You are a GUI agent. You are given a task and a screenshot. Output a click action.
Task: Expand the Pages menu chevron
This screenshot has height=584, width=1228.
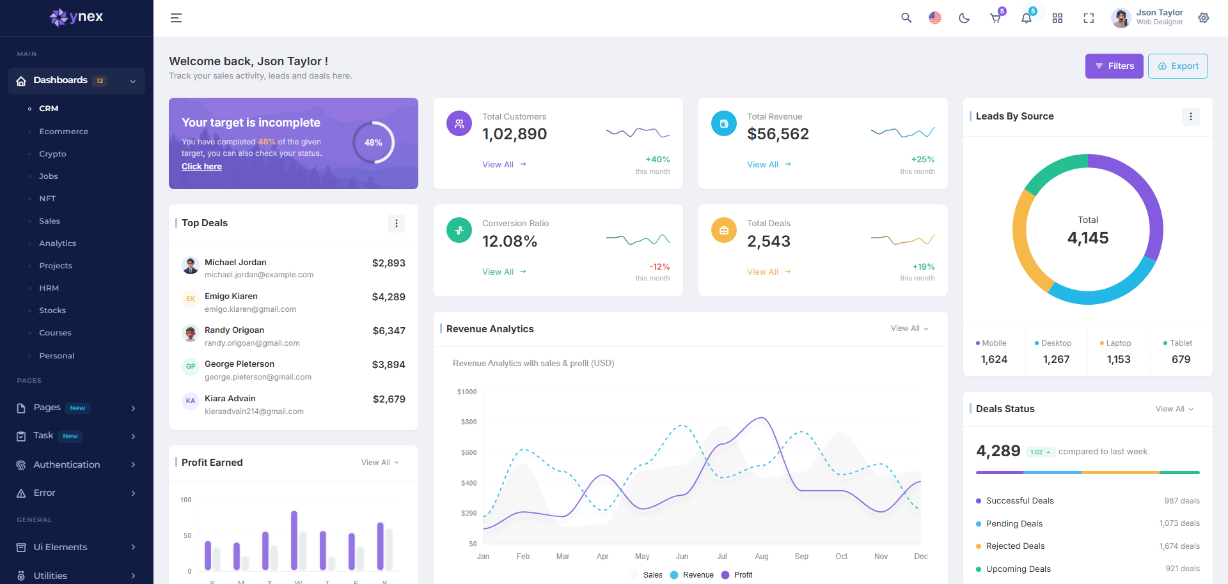[133, 408]
